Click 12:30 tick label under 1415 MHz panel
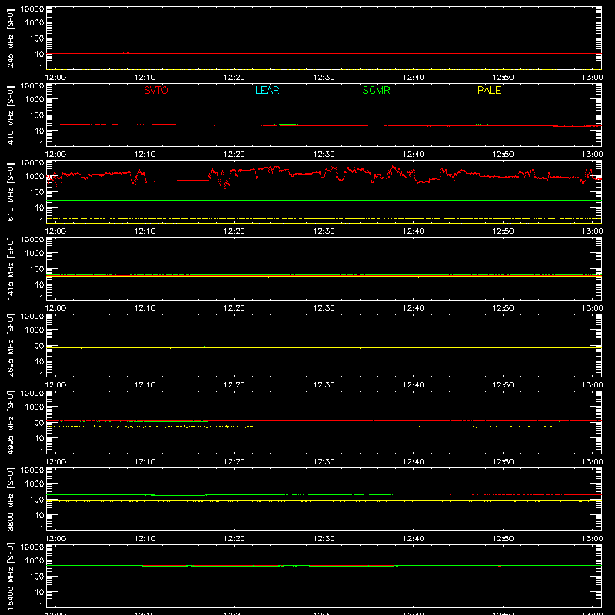This screenshot has width=615, height=615. click(x=324, y=308)
